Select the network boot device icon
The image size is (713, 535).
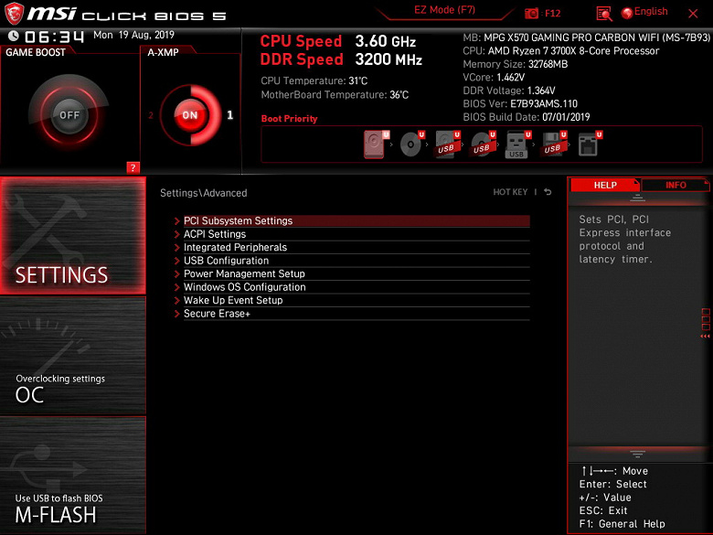[x=589, y=144]
